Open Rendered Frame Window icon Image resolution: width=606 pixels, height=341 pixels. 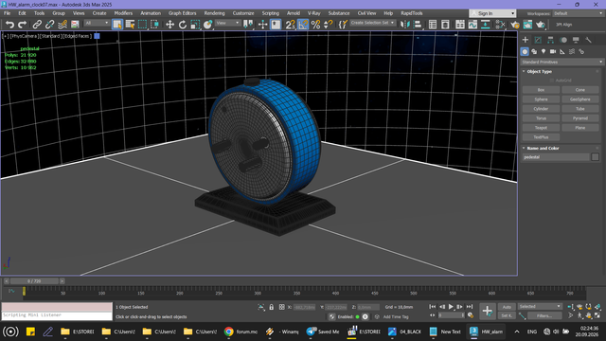click(x=527, y=25)
